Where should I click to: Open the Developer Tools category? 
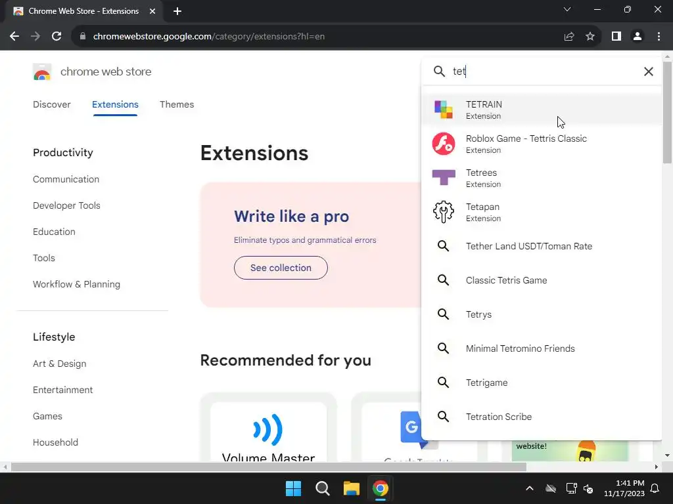click(66, 205)
